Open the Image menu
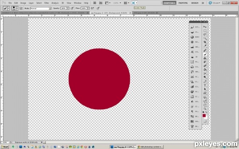The height and width of the screenshot is (149, 239). (x=23, y=3)
